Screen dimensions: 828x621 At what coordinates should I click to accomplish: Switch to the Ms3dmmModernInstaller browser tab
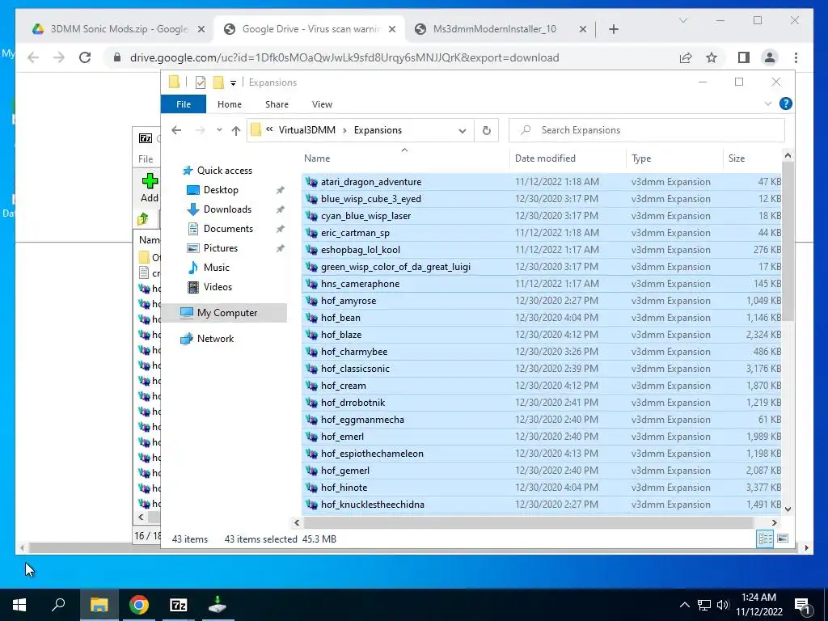click(494, 29)
